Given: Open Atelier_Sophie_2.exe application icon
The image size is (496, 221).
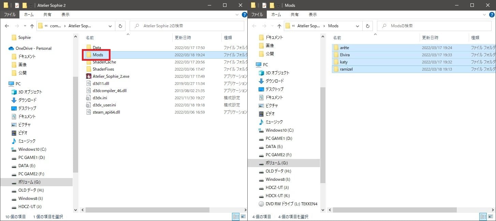Looking at the screenshot, I should coord(89,76).
